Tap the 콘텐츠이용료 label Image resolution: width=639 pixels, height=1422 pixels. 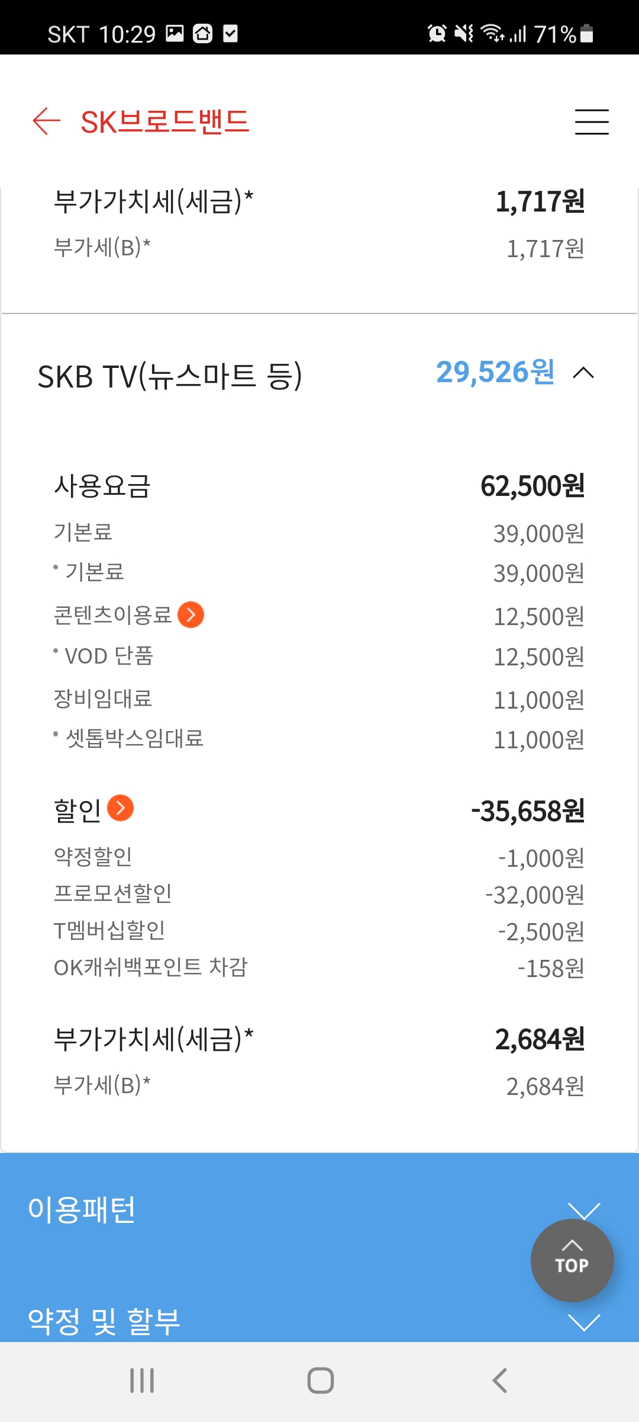112,615
